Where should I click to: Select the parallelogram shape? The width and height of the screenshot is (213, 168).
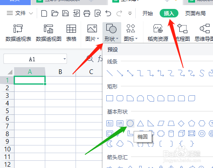click(x=161, y=123)
